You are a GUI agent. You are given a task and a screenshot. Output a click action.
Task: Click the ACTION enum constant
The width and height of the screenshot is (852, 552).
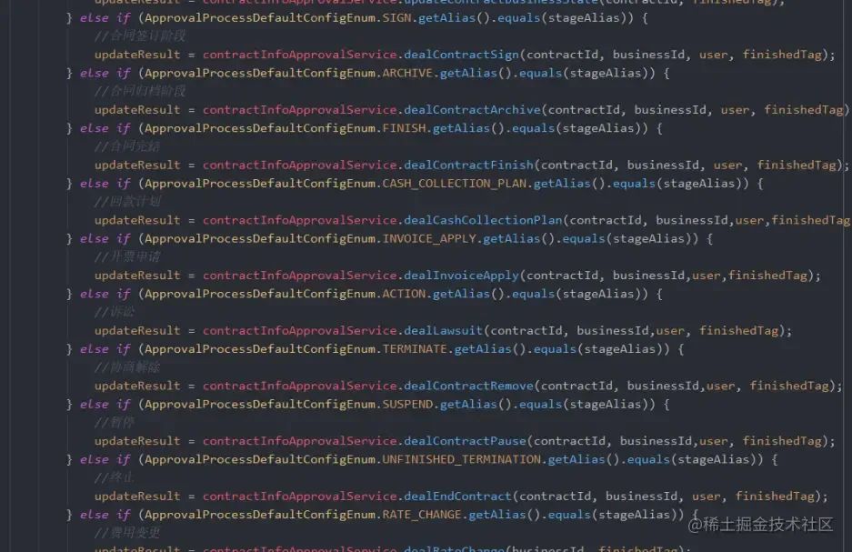[404, 294]
